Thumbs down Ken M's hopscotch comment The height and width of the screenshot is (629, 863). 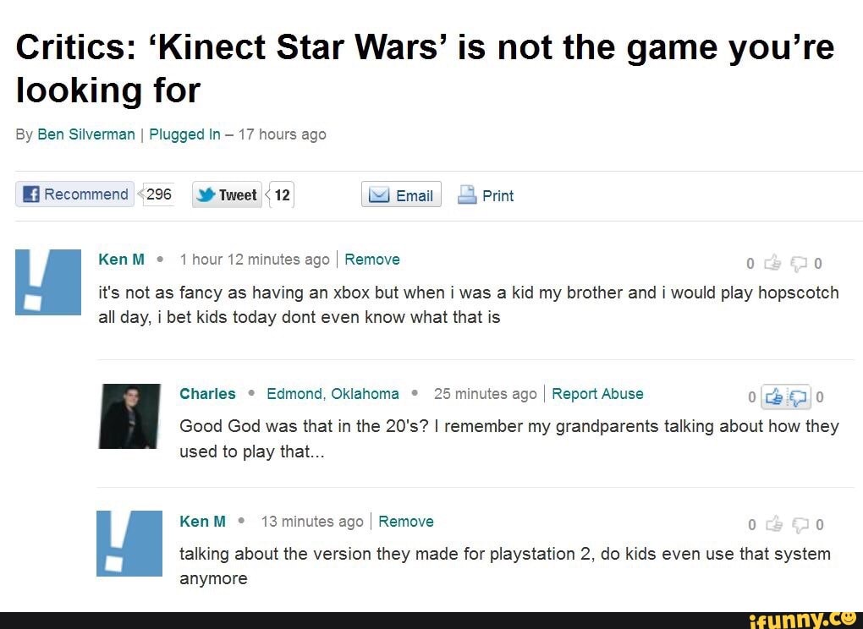pos(797,264)
